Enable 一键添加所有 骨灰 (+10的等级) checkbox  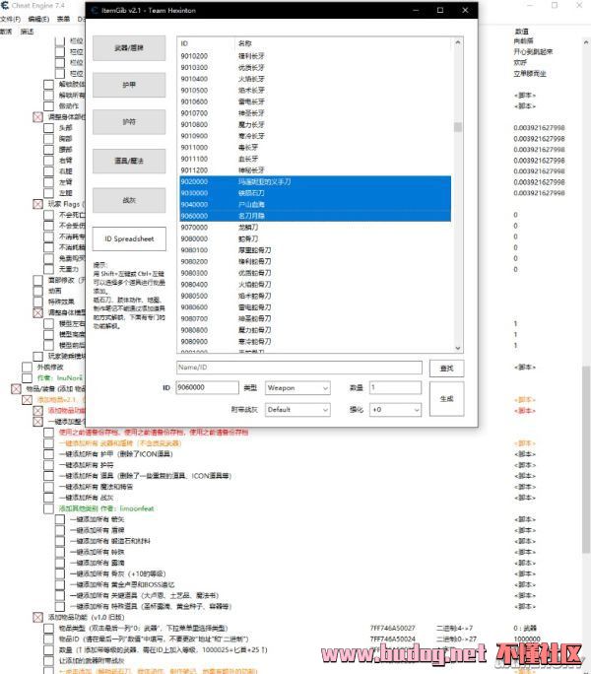pos(60,573)
